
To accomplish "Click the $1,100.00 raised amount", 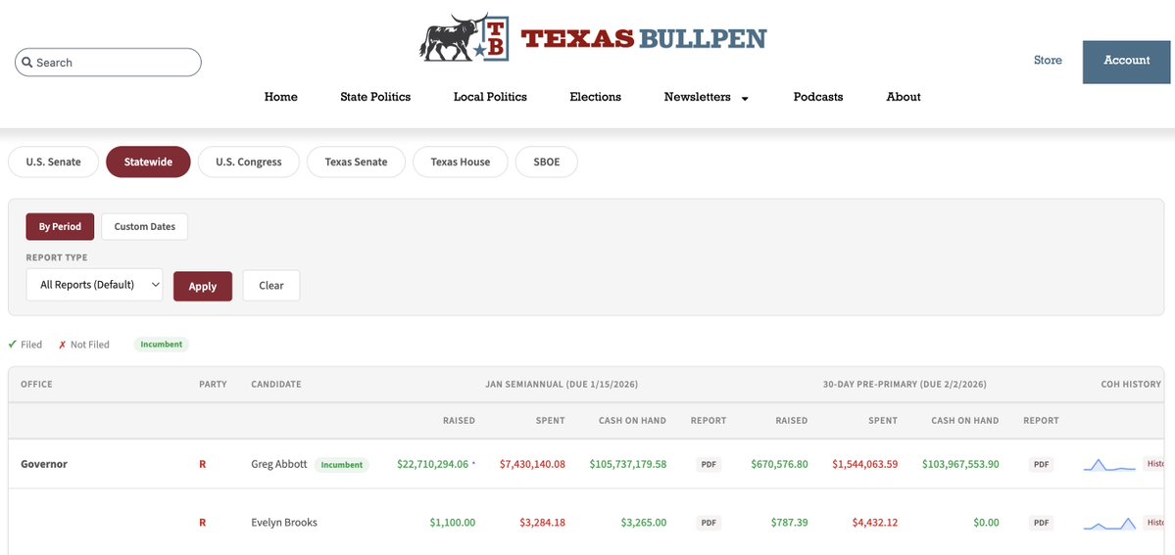I will (453, 523).
